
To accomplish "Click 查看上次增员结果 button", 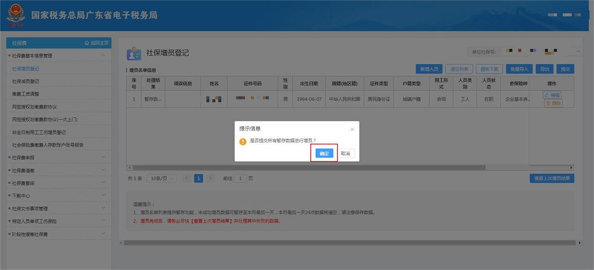I will (552, 178).
